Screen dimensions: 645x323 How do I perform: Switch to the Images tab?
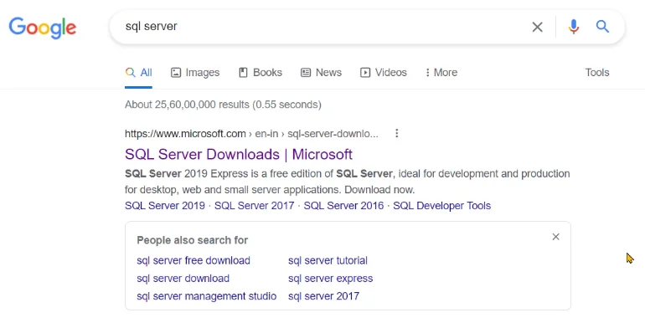(195, 73)
